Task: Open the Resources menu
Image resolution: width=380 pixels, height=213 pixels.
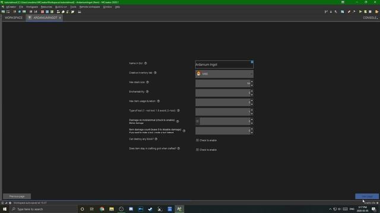Action: point(46,7)
